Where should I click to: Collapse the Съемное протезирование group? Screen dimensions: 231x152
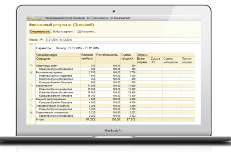pyautogui.click(x=31, y=99)
